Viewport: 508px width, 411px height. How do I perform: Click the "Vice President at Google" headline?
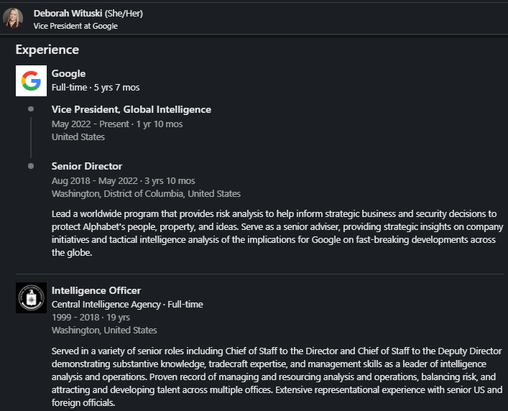75,26
